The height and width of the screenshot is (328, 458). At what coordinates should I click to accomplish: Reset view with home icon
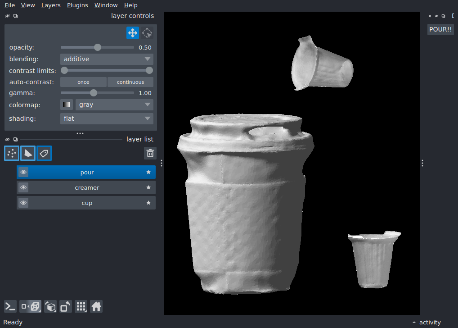(x=96, y=307)
